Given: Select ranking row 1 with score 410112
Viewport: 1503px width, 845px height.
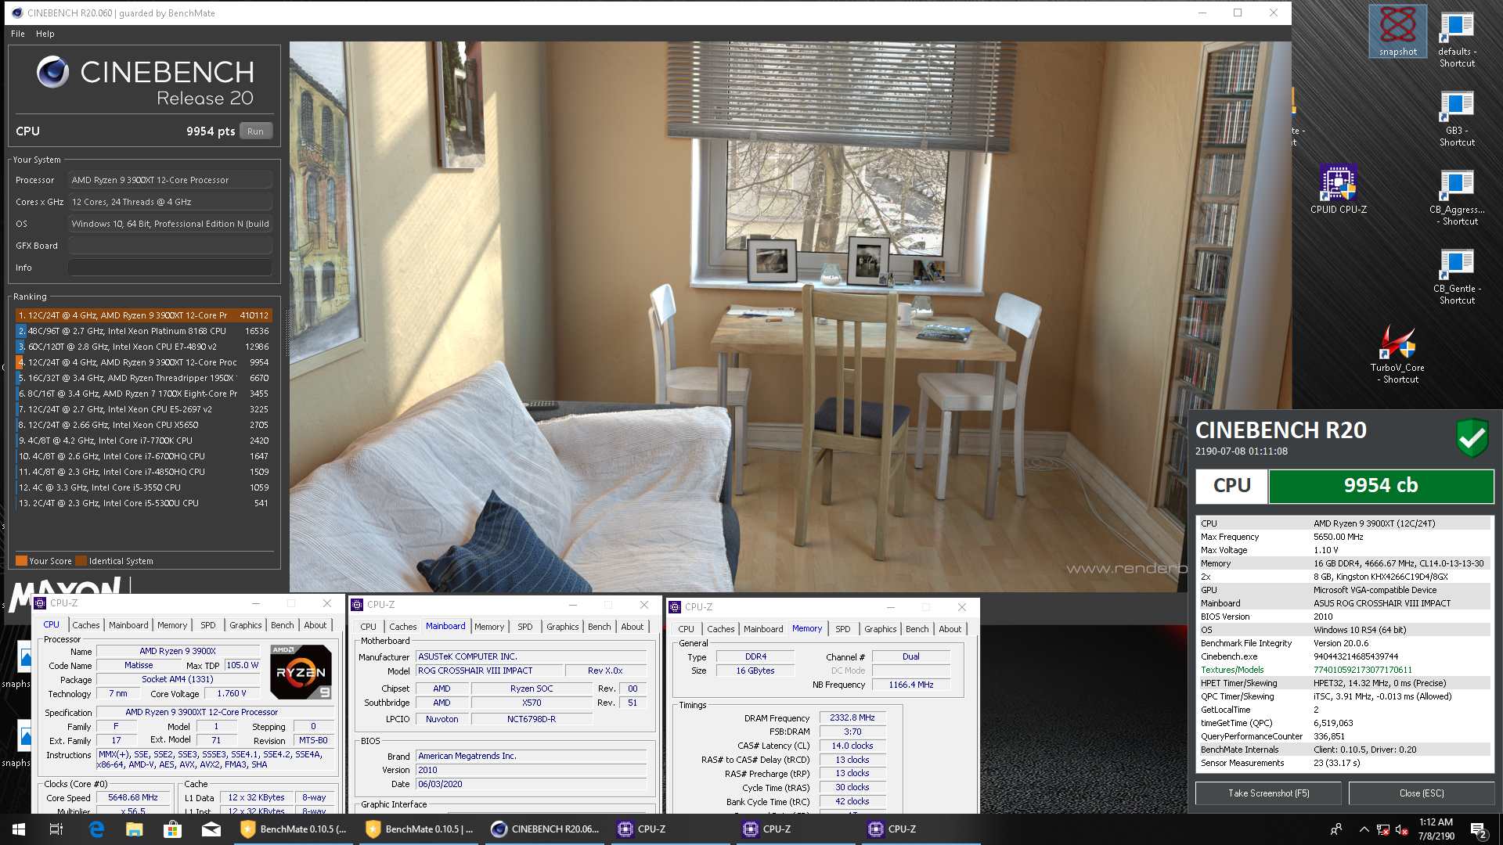Looking at the screenshot, I should pyautogui.click(x=144, y=315).
